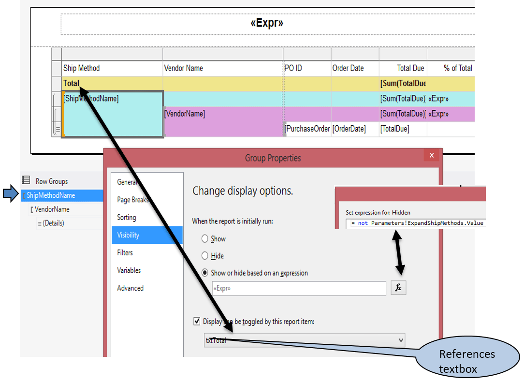Select the Show or hide based on expression option
Screen dimensions: 524x382
tap(204, 272)
